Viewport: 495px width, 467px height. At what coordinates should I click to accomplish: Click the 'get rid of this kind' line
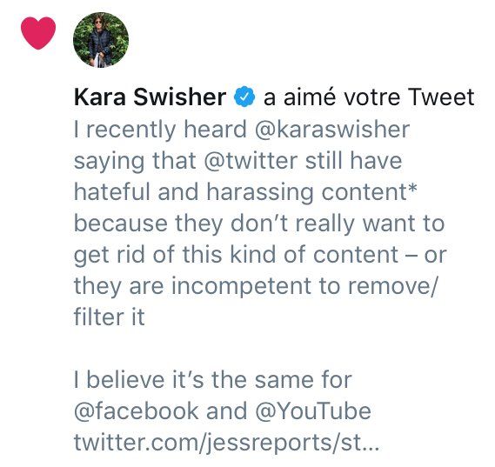260,255
